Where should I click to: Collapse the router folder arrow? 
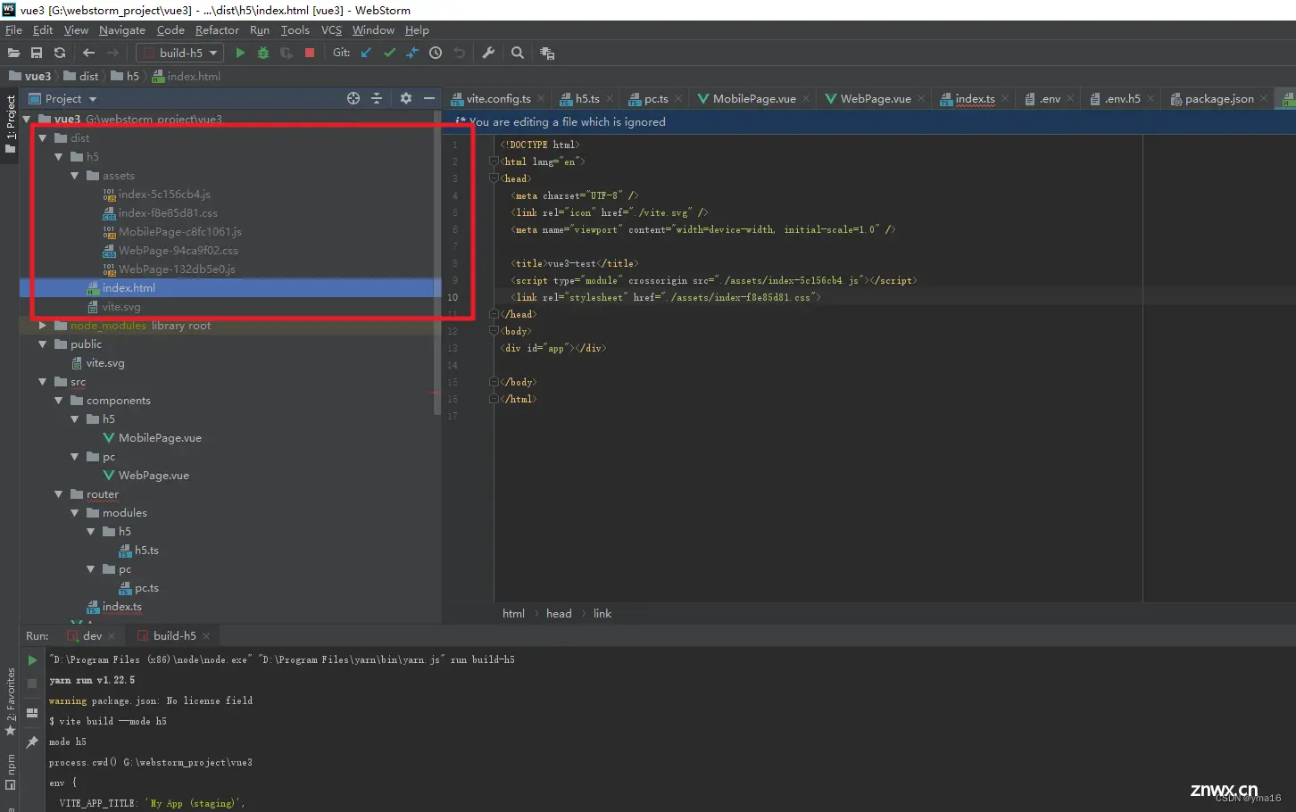click(x=59, y=494)
